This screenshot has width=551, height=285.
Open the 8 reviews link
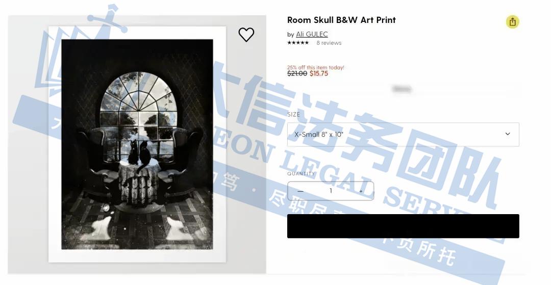[x=329, y=43]
